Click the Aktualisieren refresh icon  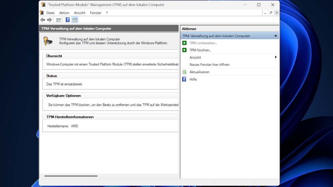coord(184,72)
